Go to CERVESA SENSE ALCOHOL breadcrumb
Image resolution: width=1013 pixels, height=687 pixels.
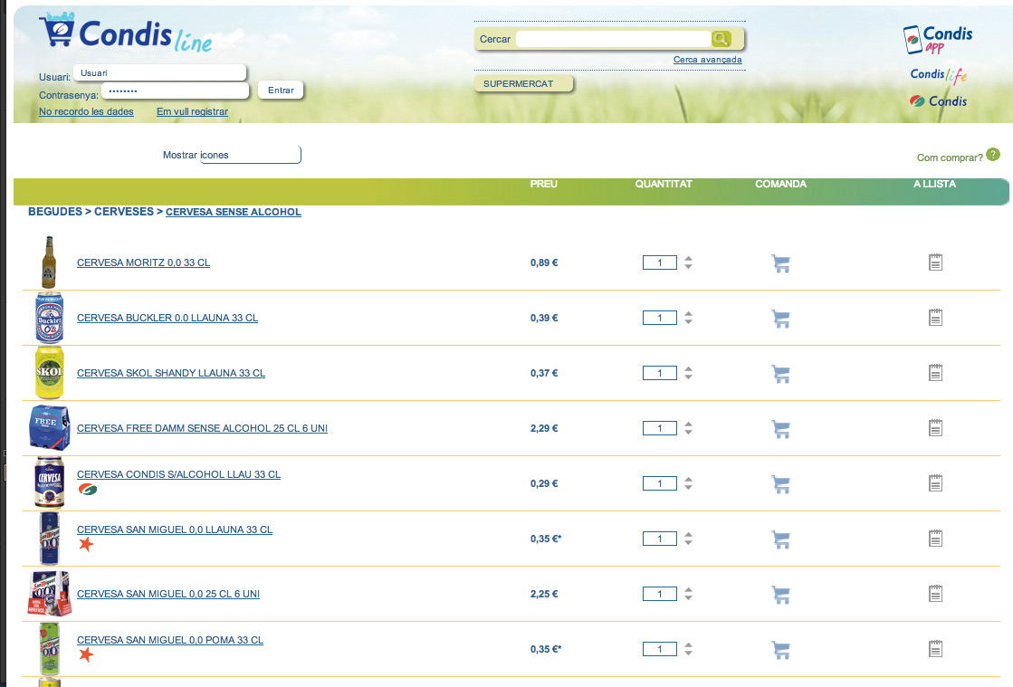(x=234, y=212)
